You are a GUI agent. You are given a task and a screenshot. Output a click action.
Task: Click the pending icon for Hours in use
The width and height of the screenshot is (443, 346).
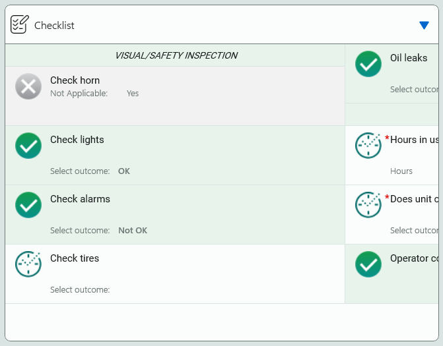pos(368,146)
